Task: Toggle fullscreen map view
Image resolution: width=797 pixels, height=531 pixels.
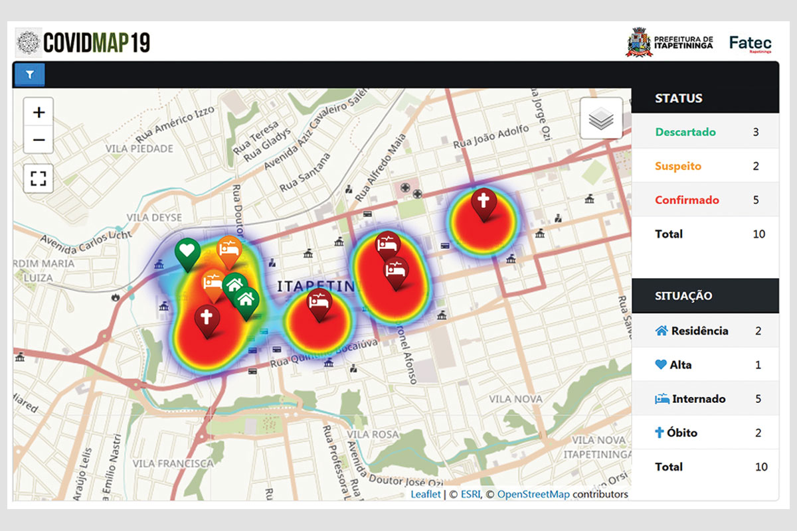Action: coord(39,178)
